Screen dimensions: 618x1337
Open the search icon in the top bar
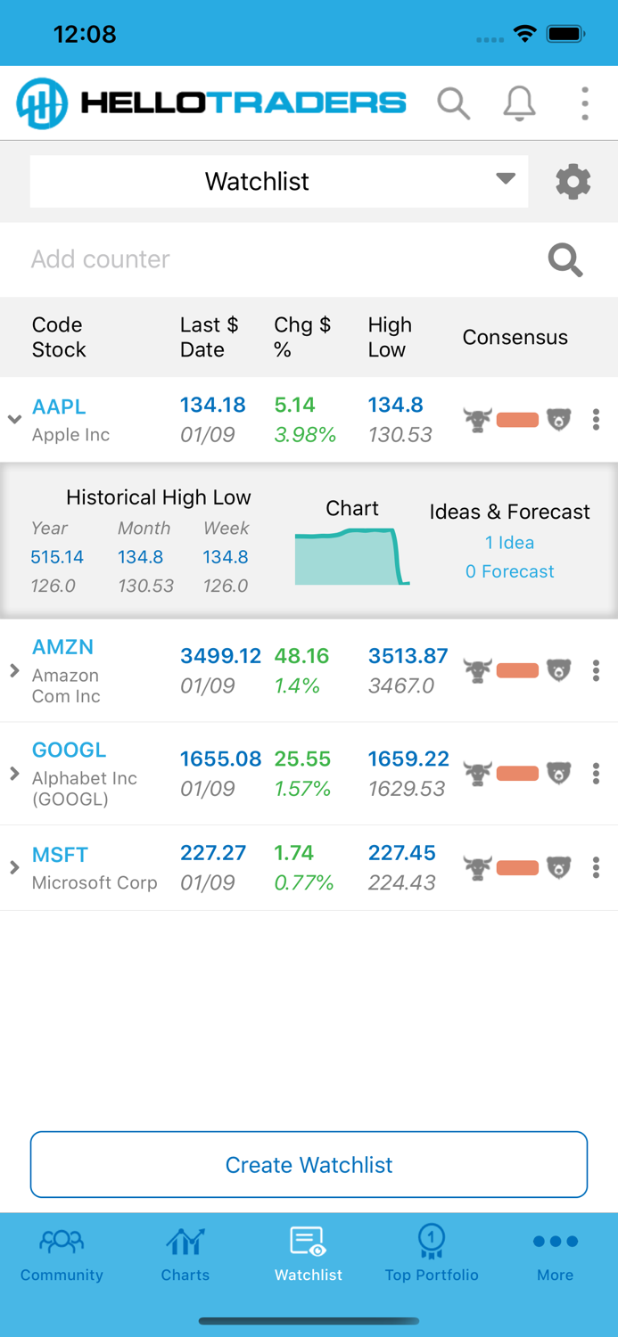click(x=454, y=103)
